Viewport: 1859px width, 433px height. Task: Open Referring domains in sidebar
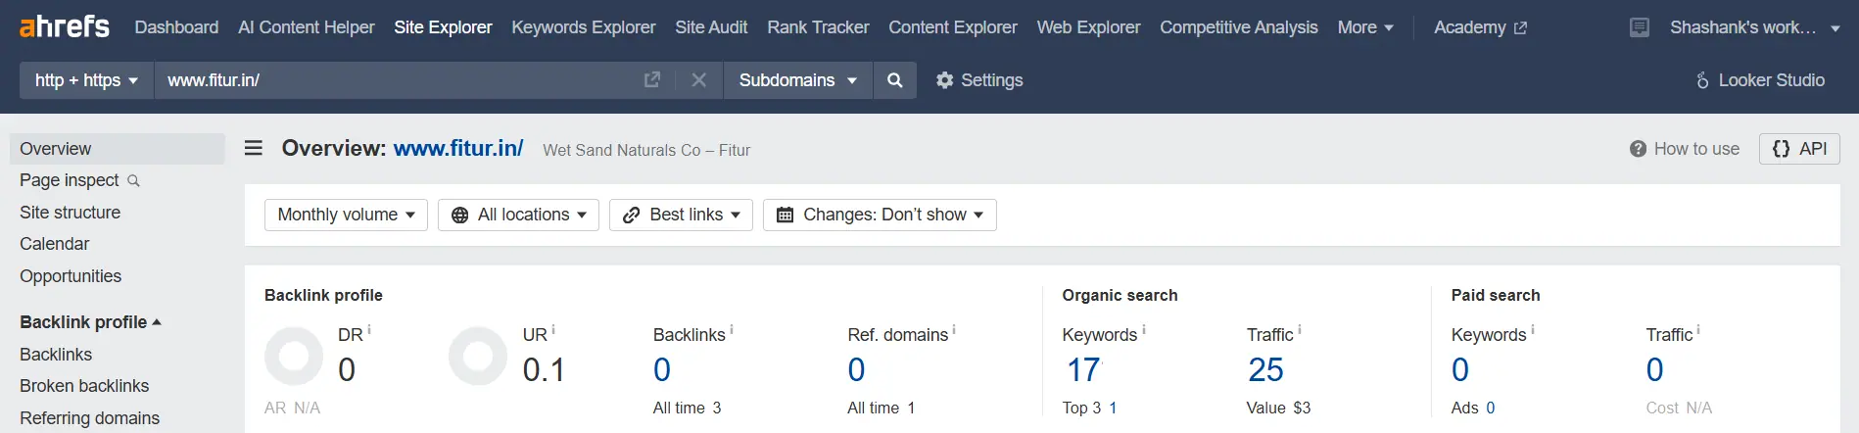(x=89, y=418)
